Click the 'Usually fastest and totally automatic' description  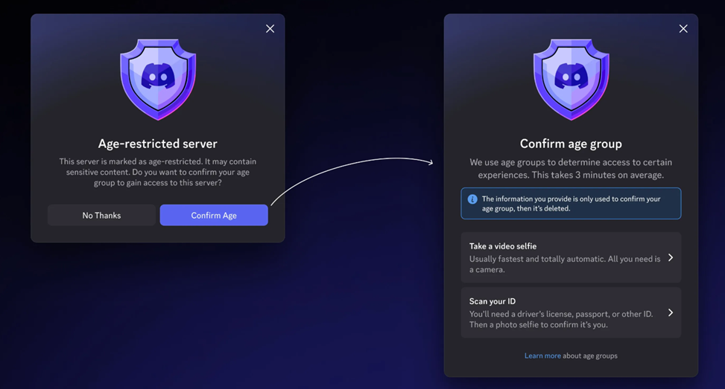pos(565,264)
